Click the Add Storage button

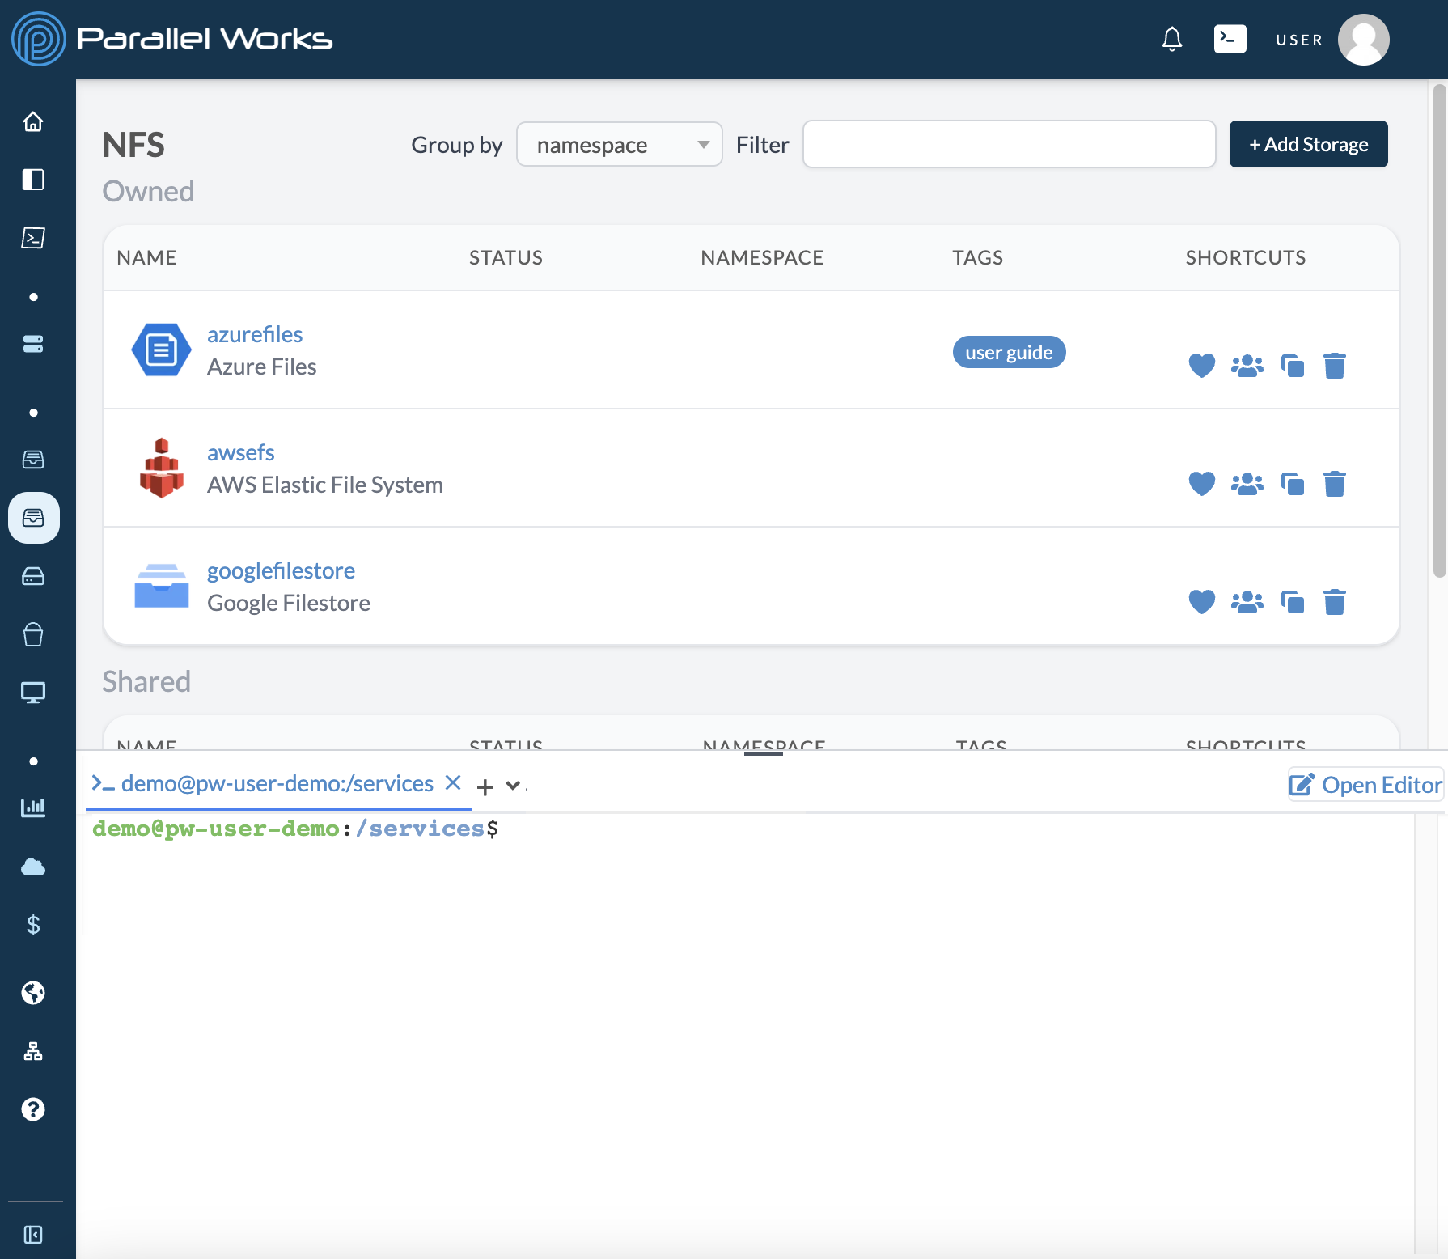click(x=1308, y=144)
